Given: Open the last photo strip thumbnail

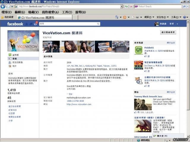Looking at the screenshot, I should (121, 47).
